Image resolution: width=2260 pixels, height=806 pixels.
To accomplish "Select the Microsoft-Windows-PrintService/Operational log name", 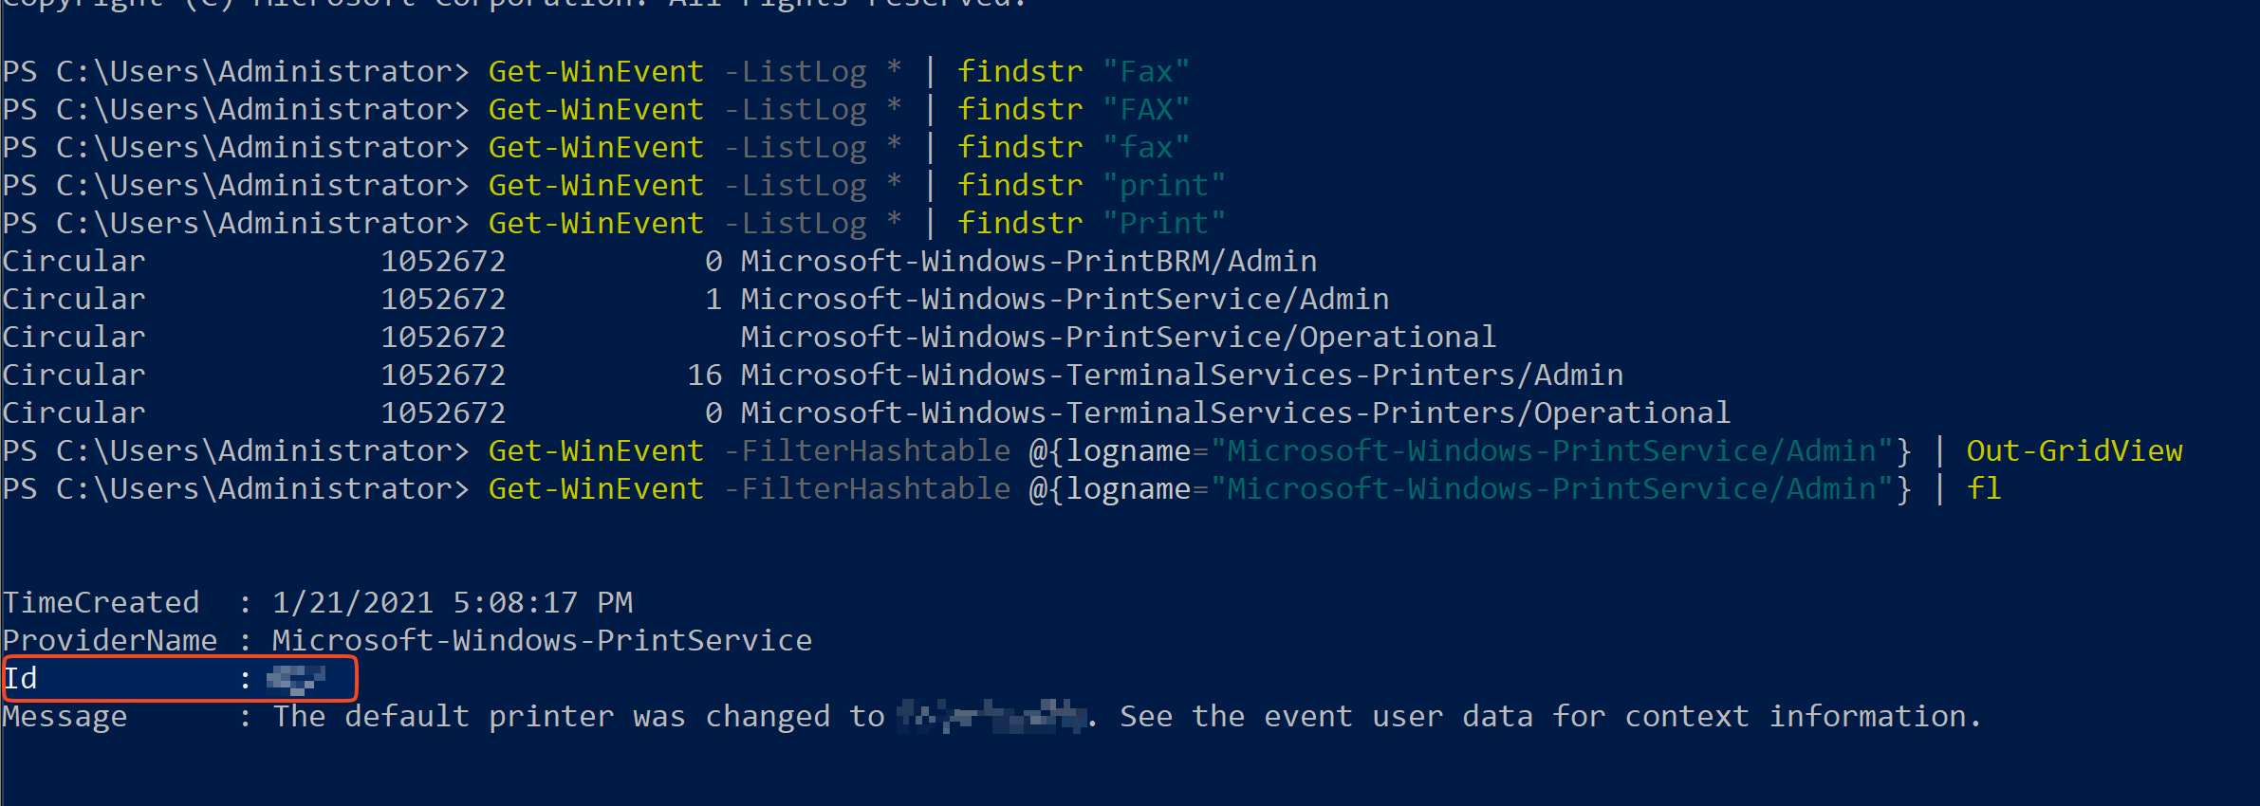I will (1118, 337).
